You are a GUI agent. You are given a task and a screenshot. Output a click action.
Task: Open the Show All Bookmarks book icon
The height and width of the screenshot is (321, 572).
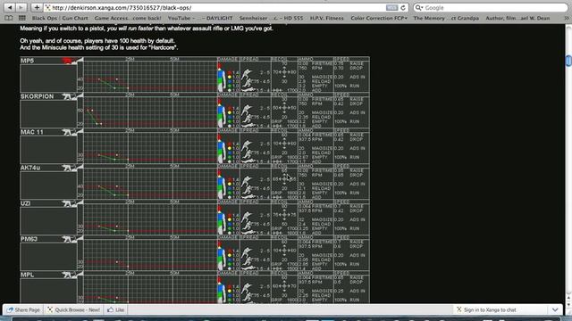9,18
